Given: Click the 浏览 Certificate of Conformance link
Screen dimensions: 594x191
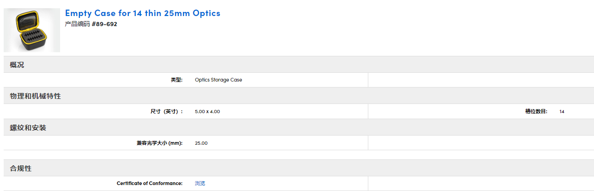Looking at the screenshot, I should [x=200, y=183].
